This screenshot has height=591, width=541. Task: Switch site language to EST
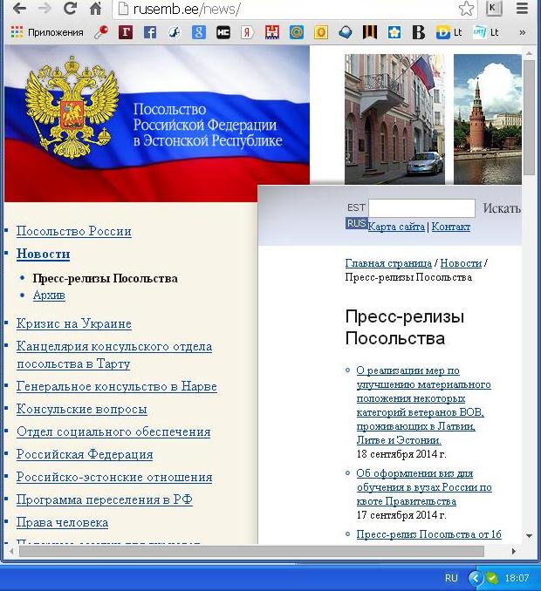(356, 207)
